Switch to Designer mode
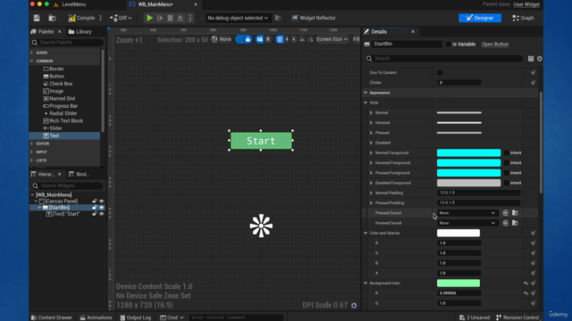Viewport: 572px width, 321px height. click(x=480, y=18)
